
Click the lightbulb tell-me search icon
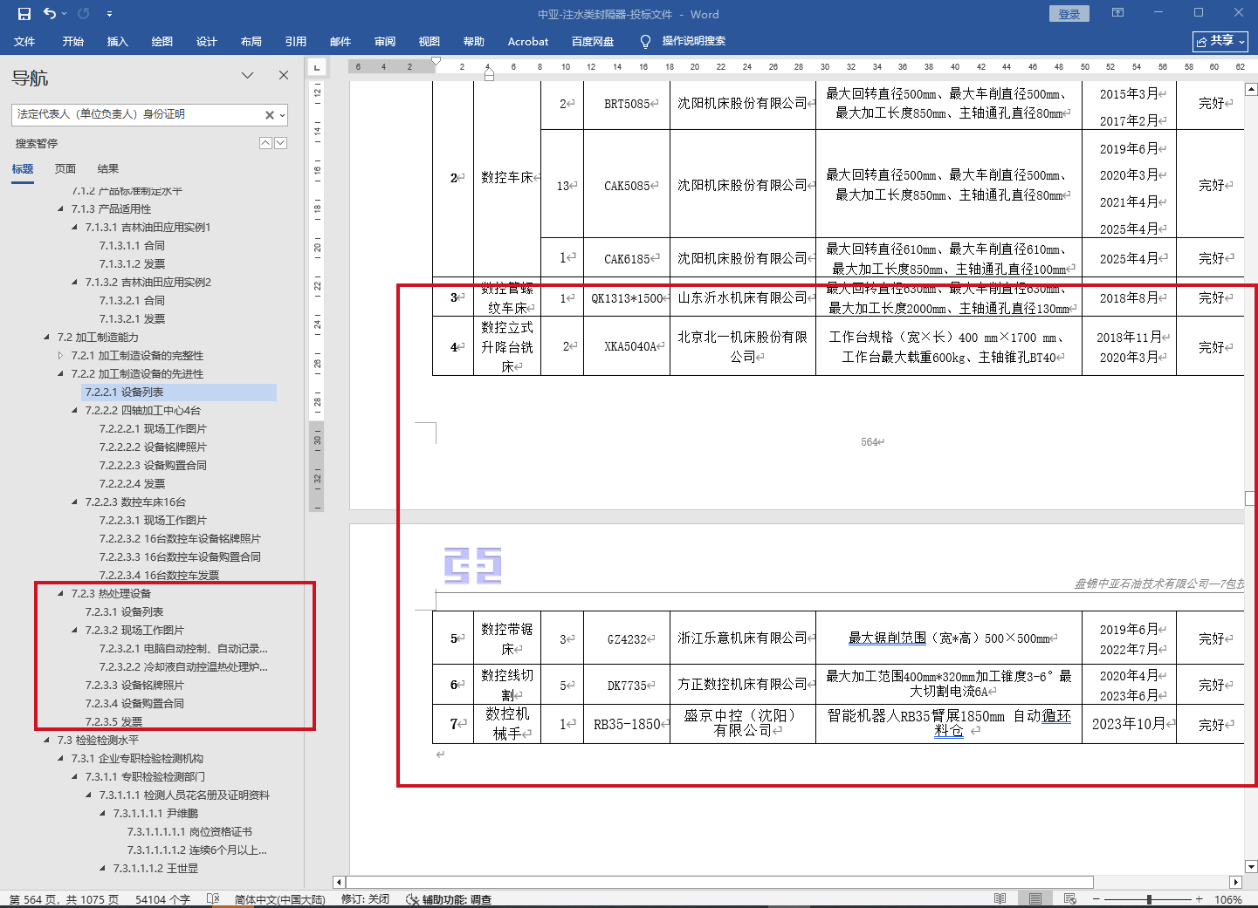pyautogui.click(x=646, y=41)
